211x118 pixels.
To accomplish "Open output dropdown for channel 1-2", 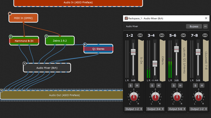I will click(134, 109).
